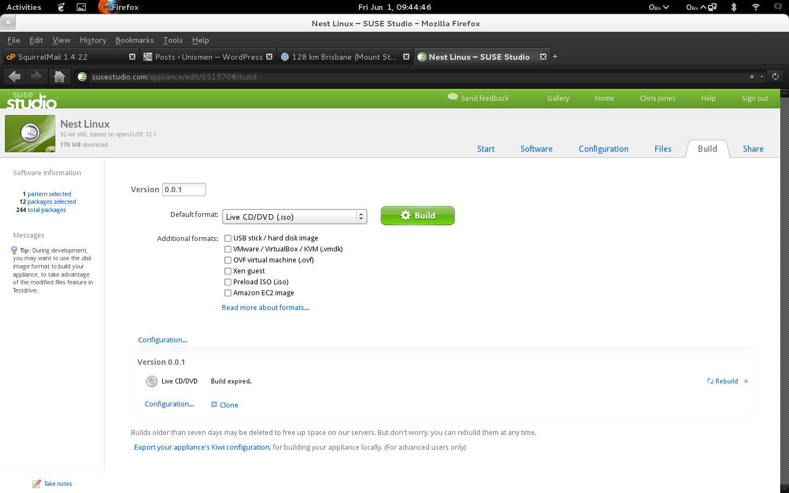789x493 pixels.
Task: Delete the expired Live CD/DVD build
Action: [x=746, y=381]
